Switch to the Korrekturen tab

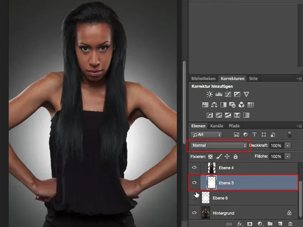click(x=233, y=79)
